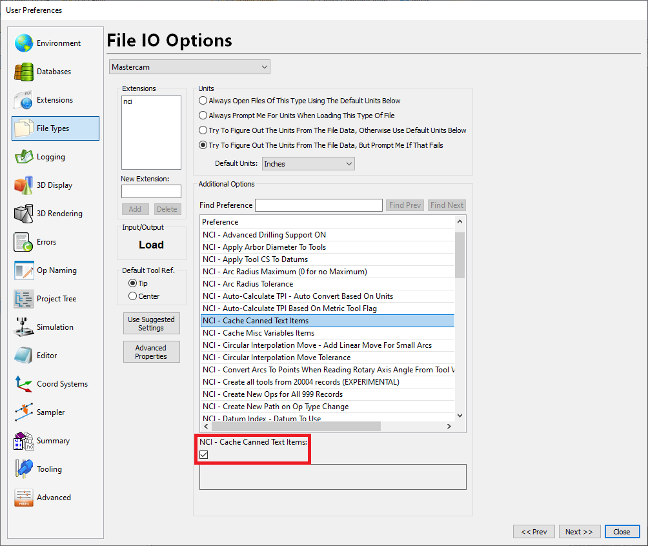Select 'NCI - Apply Tool CS To Datums' row
The image size is (648, 546).
point(327,259)
